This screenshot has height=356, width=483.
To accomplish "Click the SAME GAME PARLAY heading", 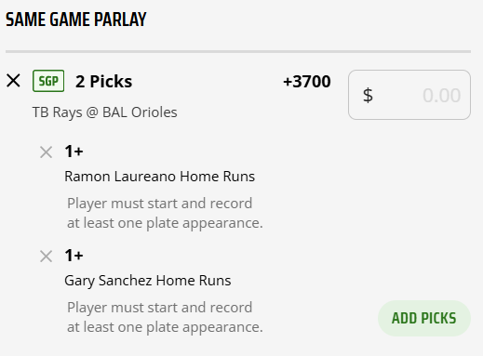I will (76, 20).
